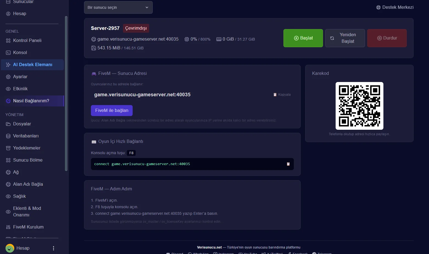Open the Veritabanları database icon

[x=8, y=136]
